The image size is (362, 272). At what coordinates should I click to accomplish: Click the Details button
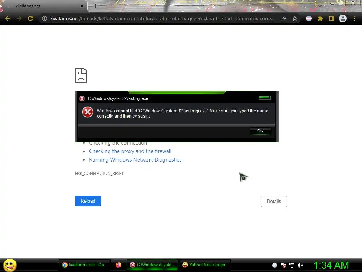(x=274, y=201)
